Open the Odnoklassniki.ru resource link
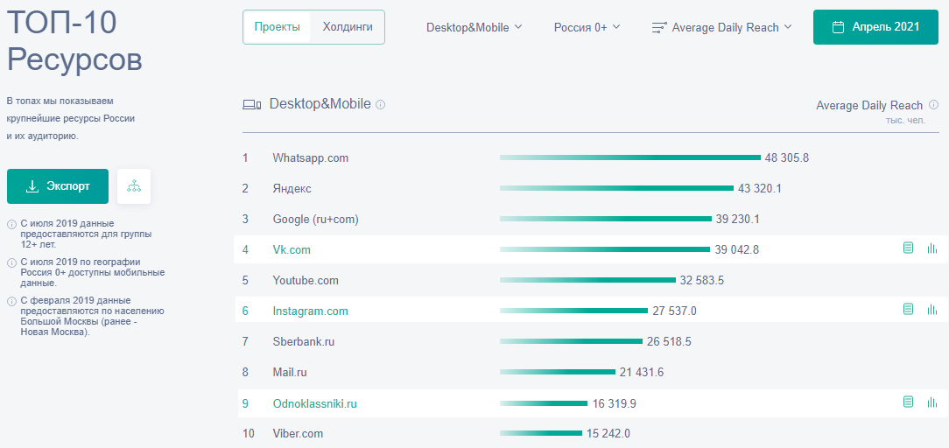 pos(314,403)
